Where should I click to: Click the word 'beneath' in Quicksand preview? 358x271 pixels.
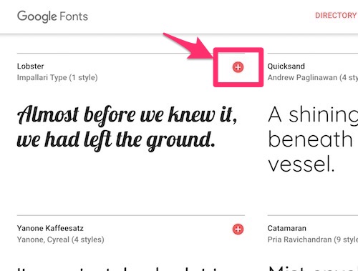(310, 139)
